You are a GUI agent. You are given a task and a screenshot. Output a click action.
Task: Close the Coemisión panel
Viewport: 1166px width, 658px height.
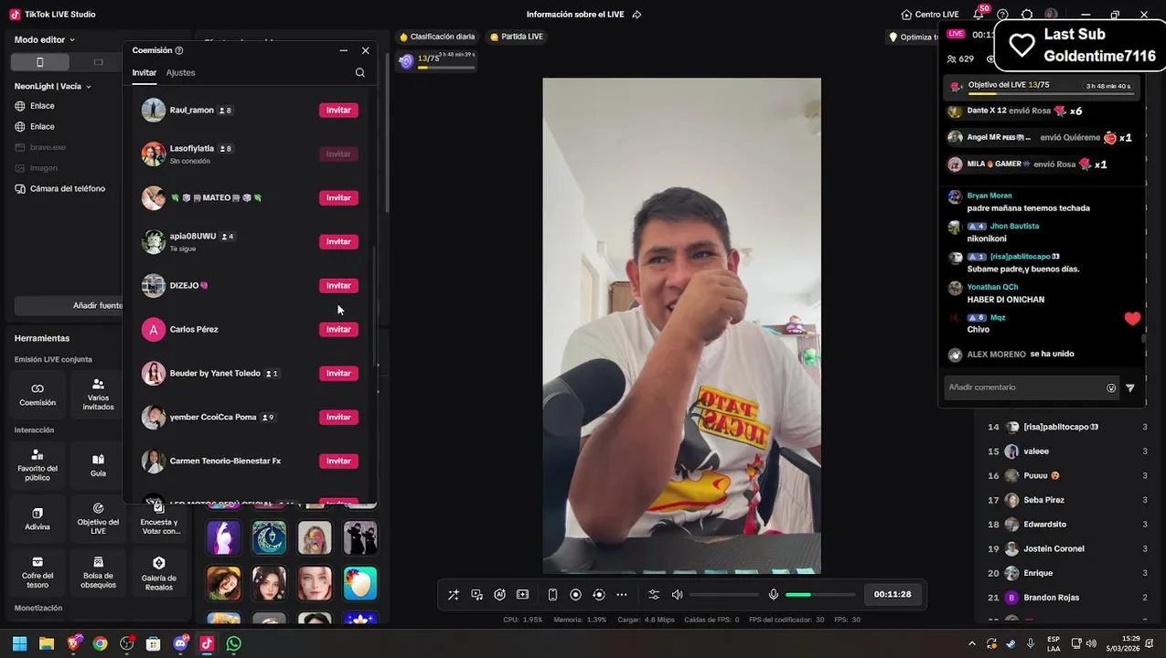point(366,51)
